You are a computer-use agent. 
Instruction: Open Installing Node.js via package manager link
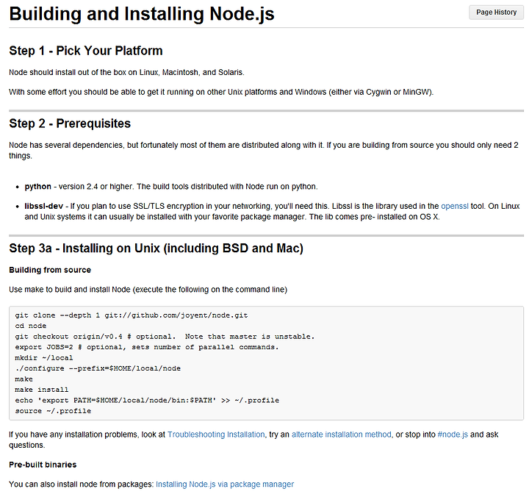225,485
